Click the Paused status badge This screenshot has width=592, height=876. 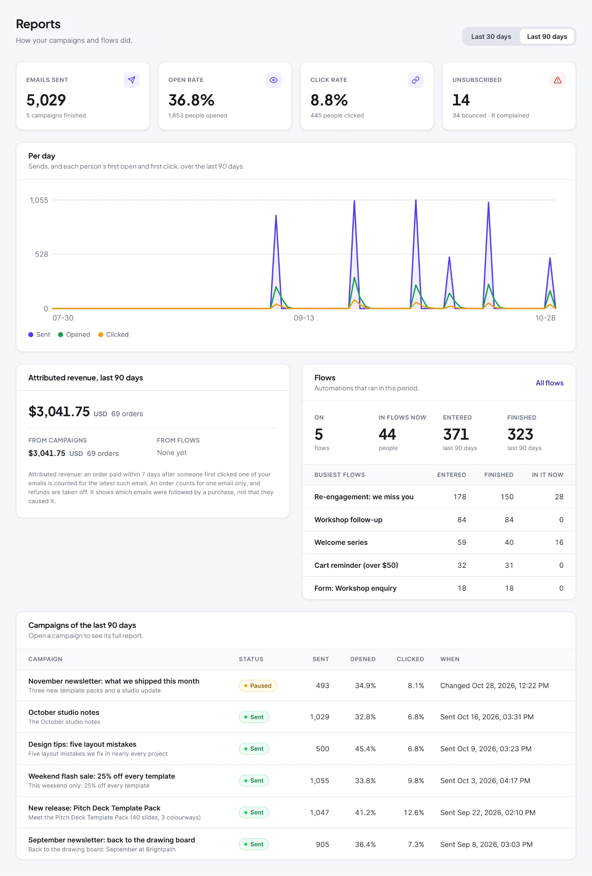pyautogui.click(x=258, y=686)
